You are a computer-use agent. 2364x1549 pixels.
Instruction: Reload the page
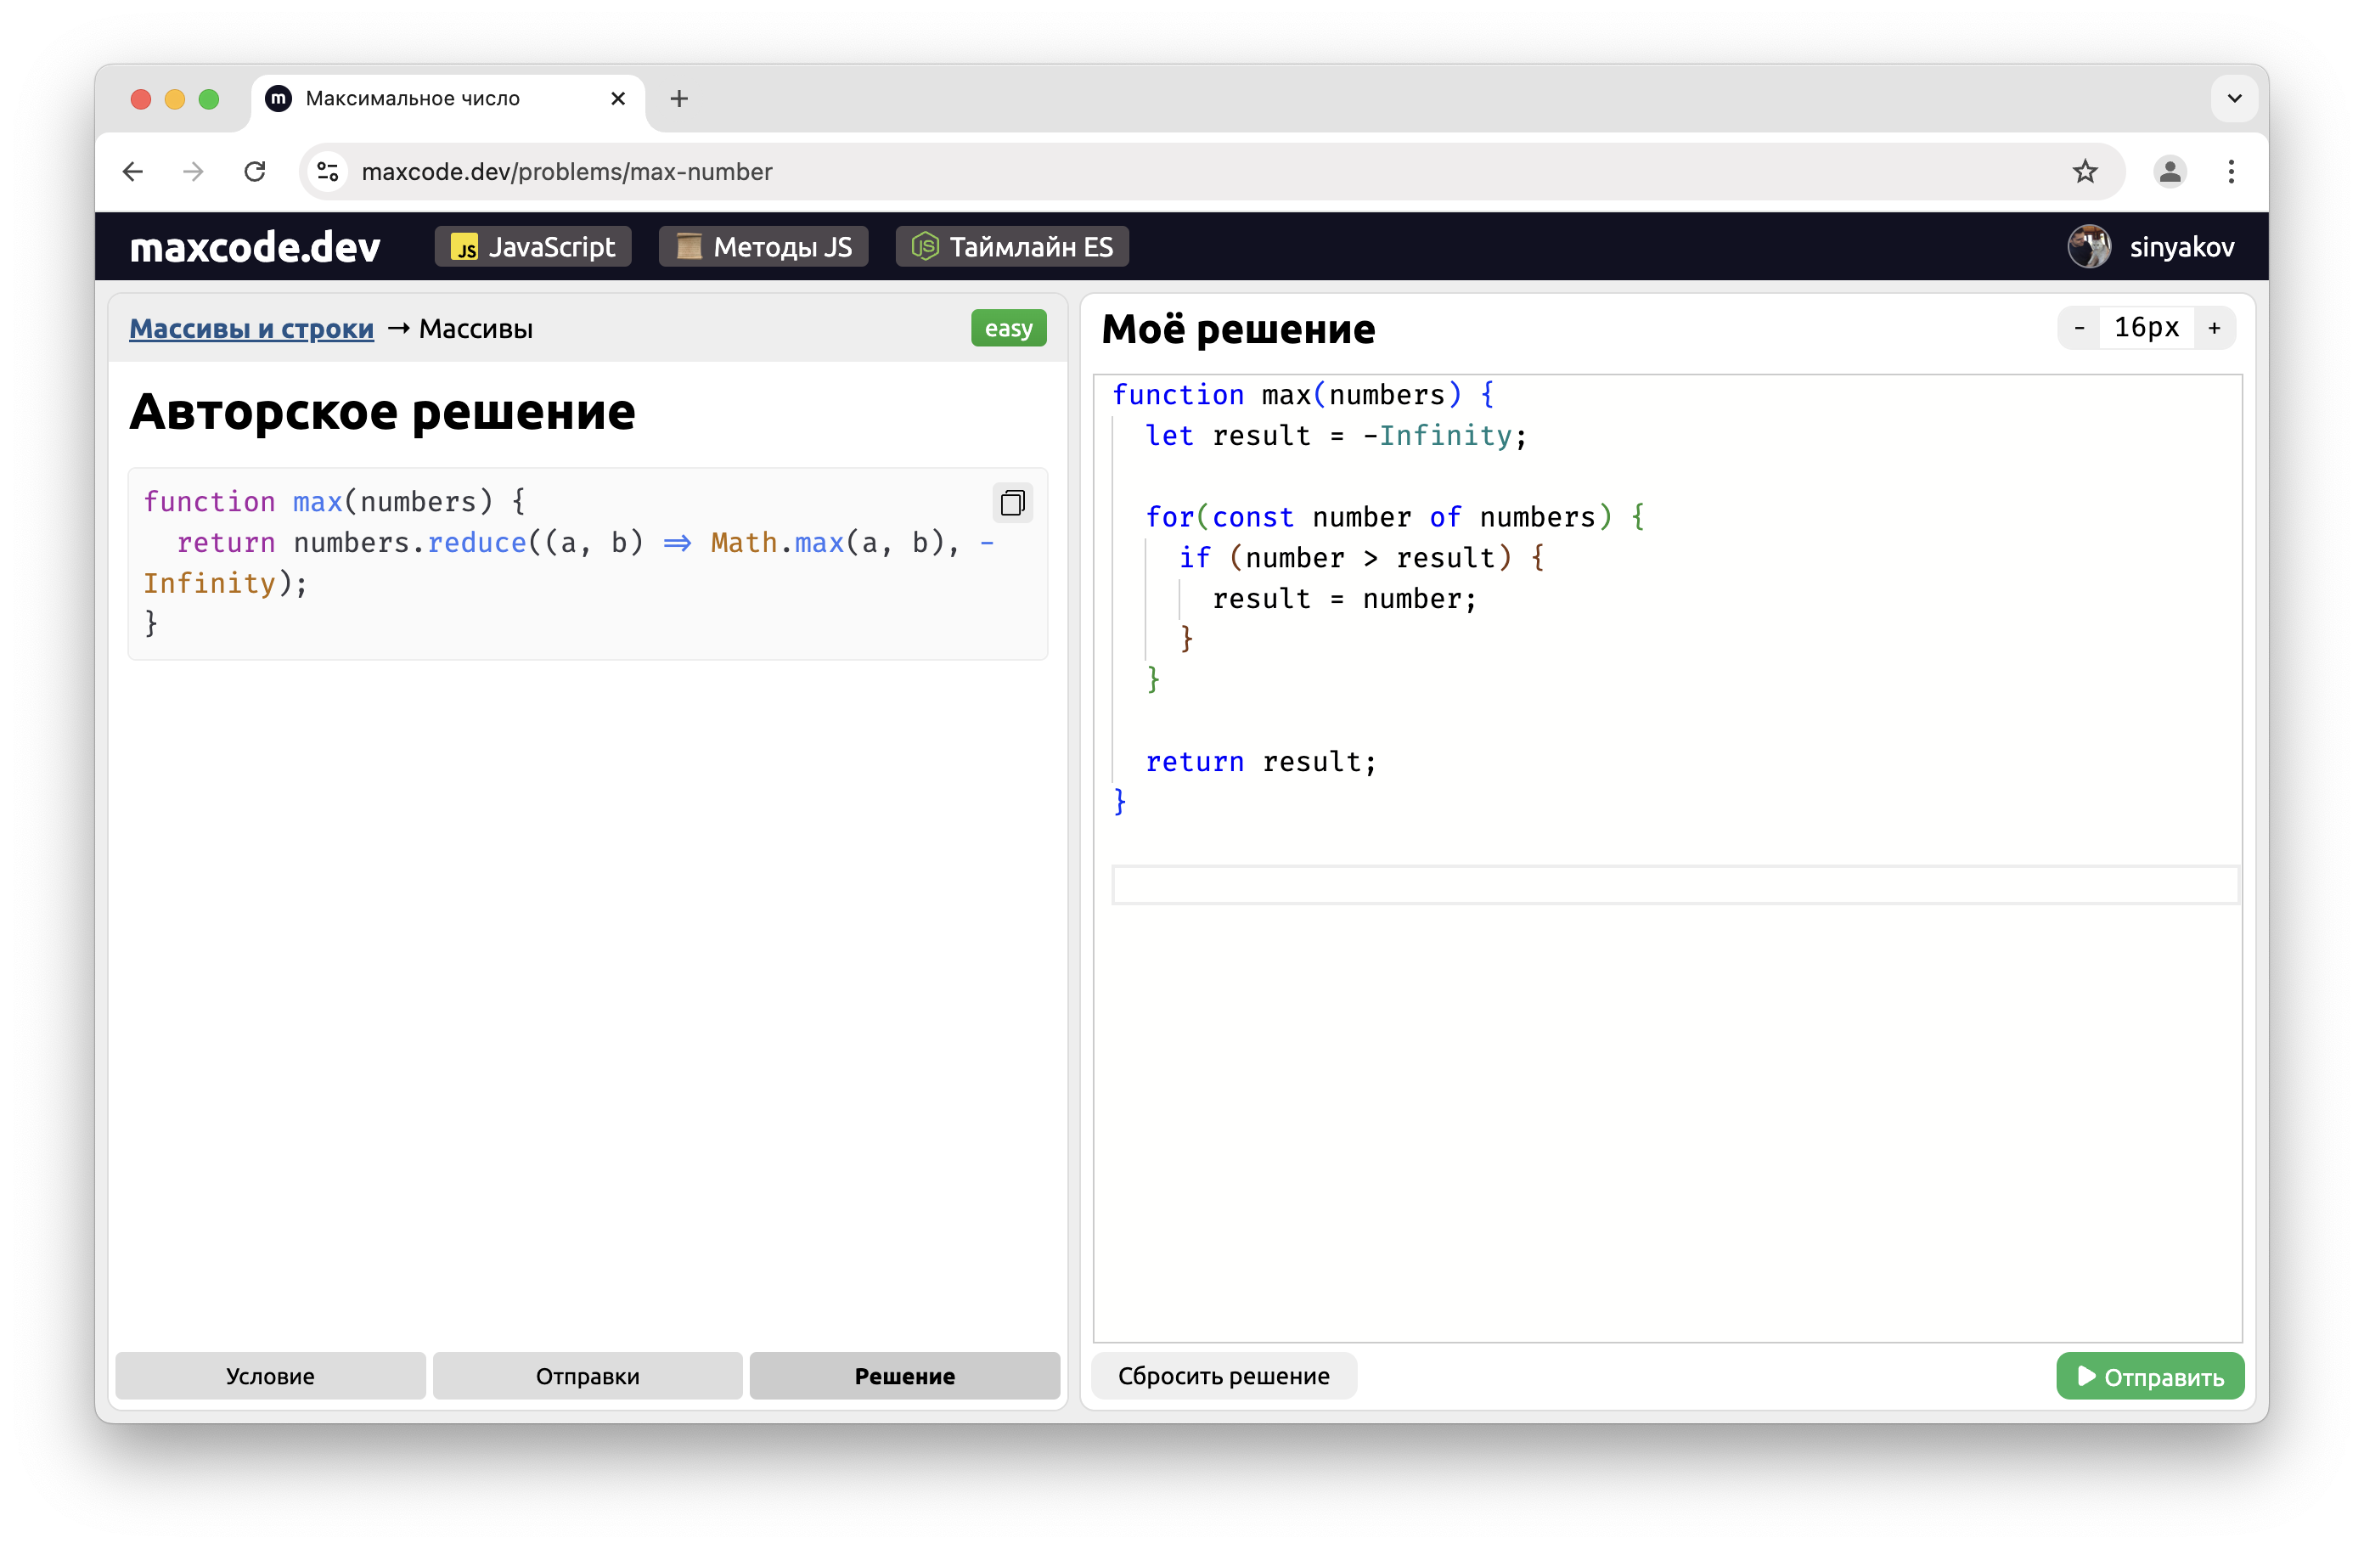pos(256,172)
